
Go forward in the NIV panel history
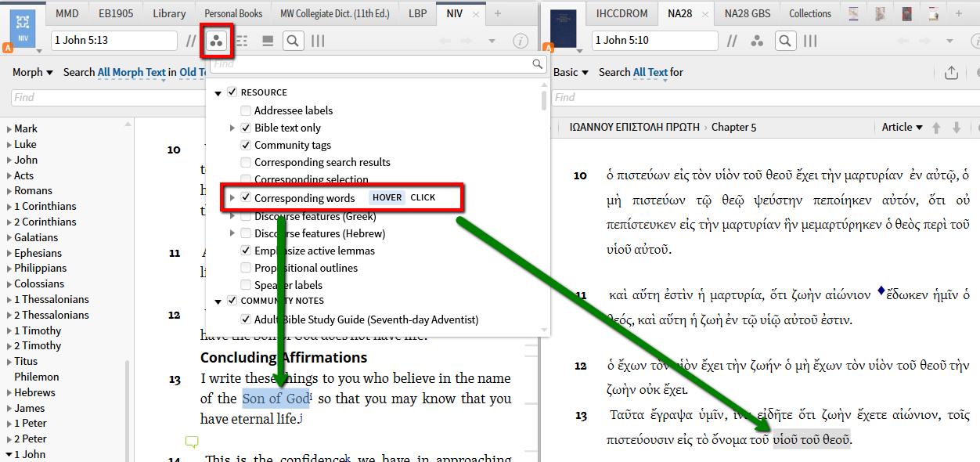(x=467, y=41)
